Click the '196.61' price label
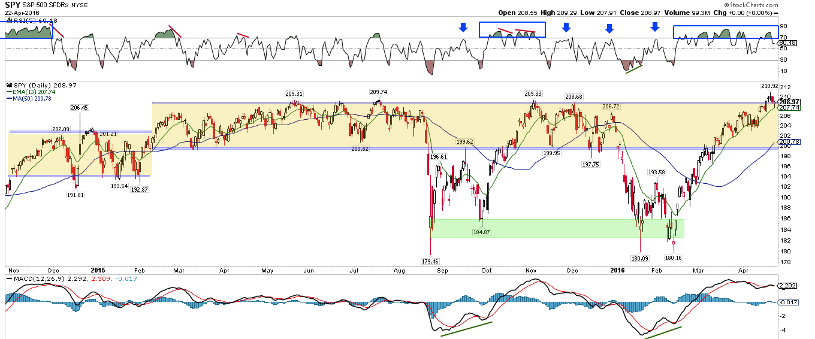The width and height of the screenshot is (815, 339). tap(439, 156)
